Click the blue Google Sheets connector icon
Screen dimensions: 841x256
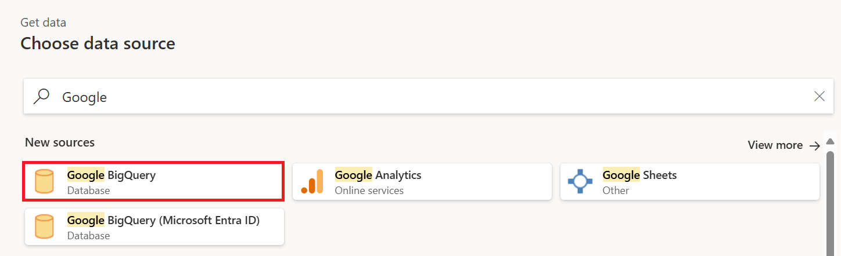(580, 181)
